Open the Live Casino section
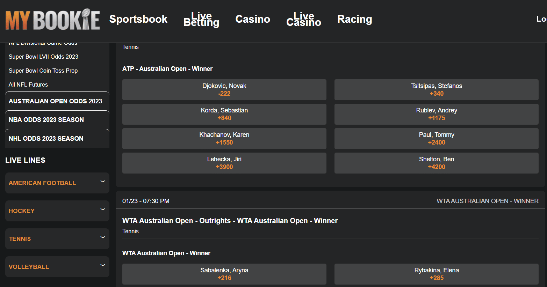Viewport: 547px width, 287px height. (304, 19)
